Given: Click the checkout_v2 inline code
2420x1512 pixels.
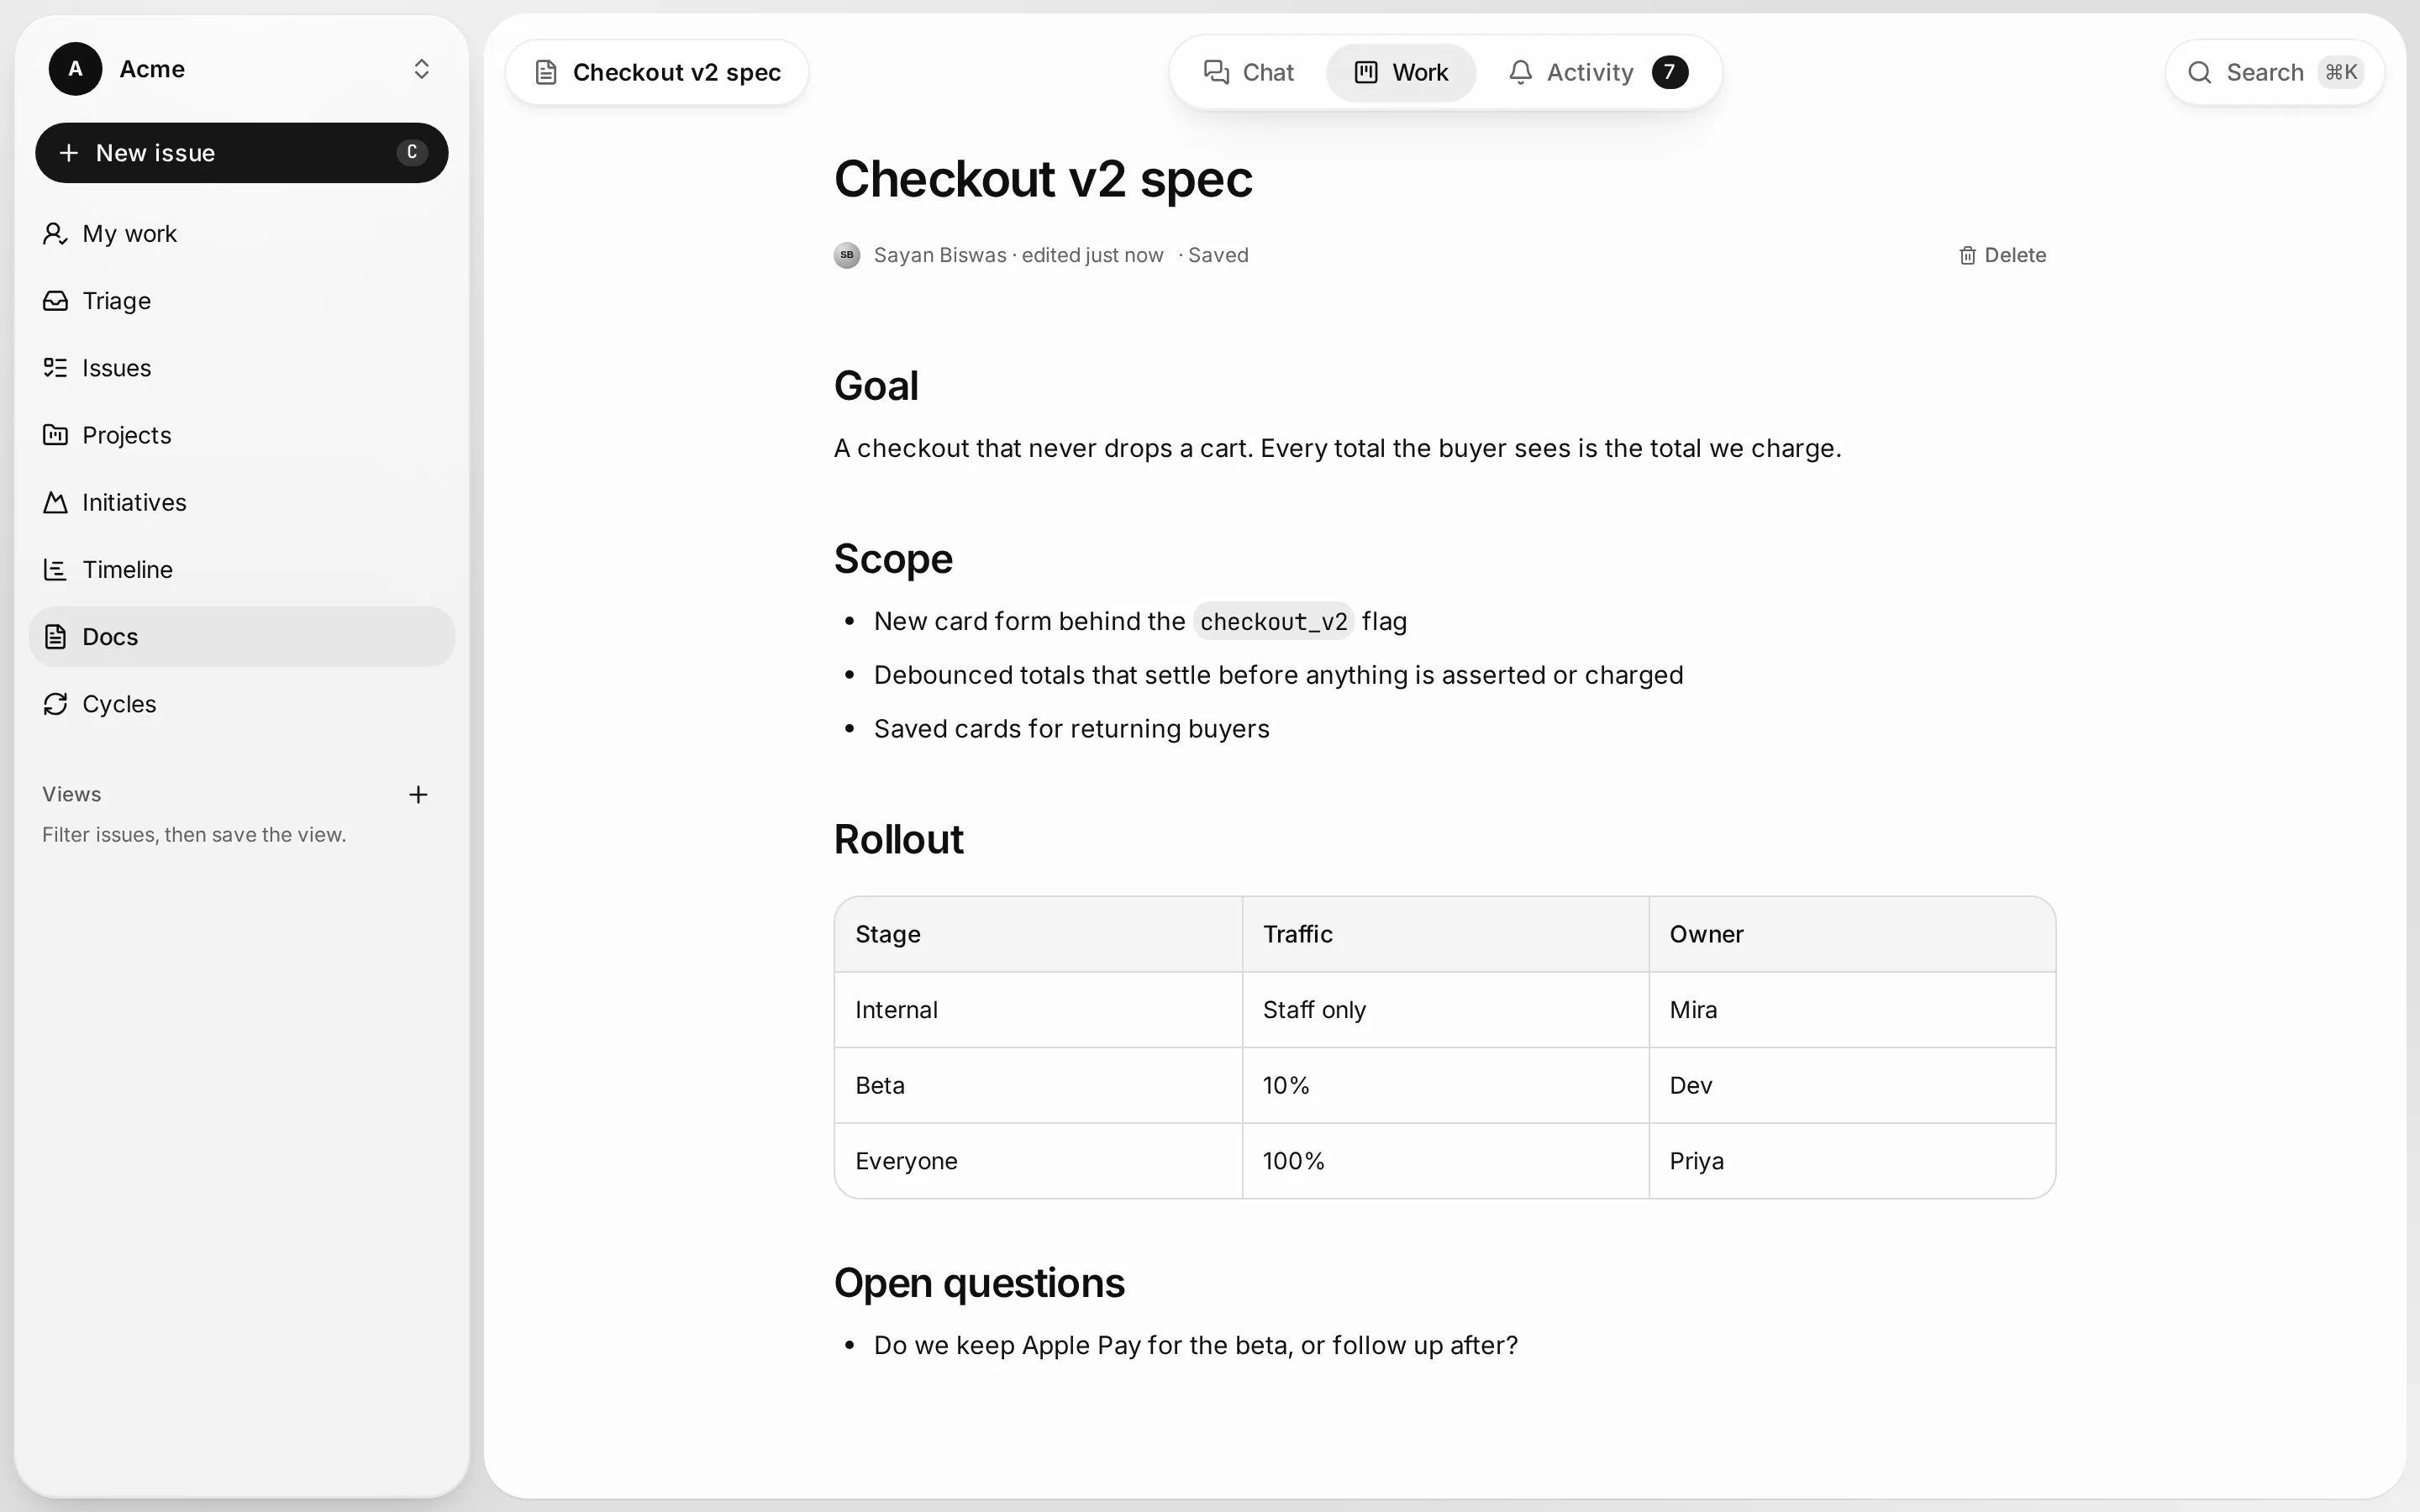Looking at the screenshot, I should tap(1273, 621).
